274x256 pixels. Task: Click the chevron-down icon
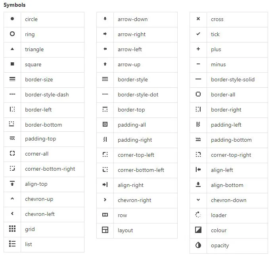tap(198, 200)
